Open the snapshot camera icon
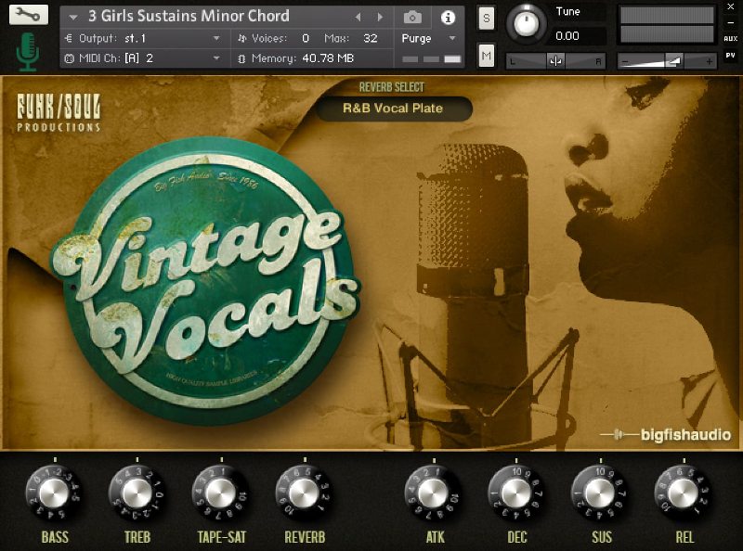The width and height of the screenshot is (743, 551). click(x=411, y=16)
